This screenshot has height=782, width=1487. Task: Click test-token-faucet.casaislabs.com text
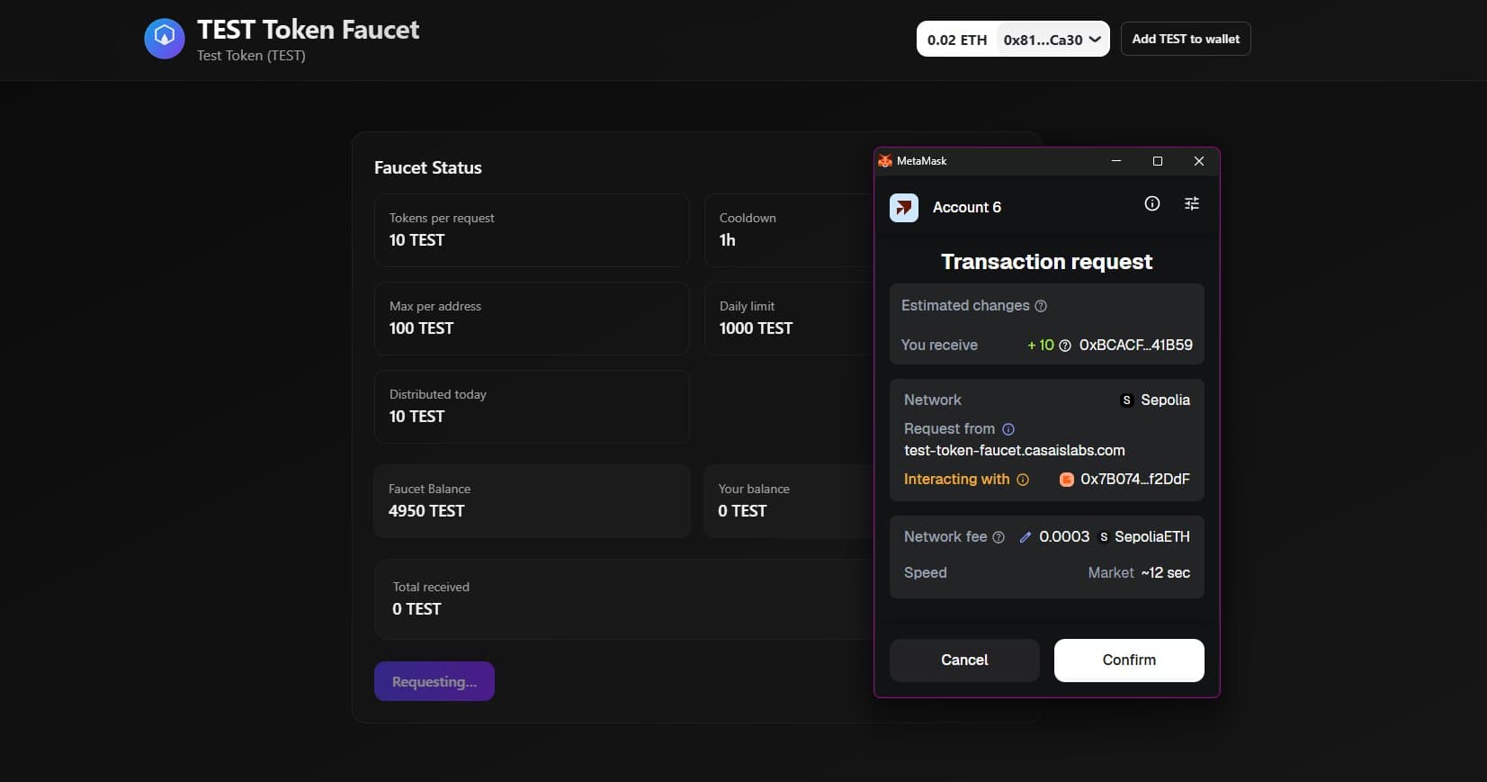tap(1015, 450)
